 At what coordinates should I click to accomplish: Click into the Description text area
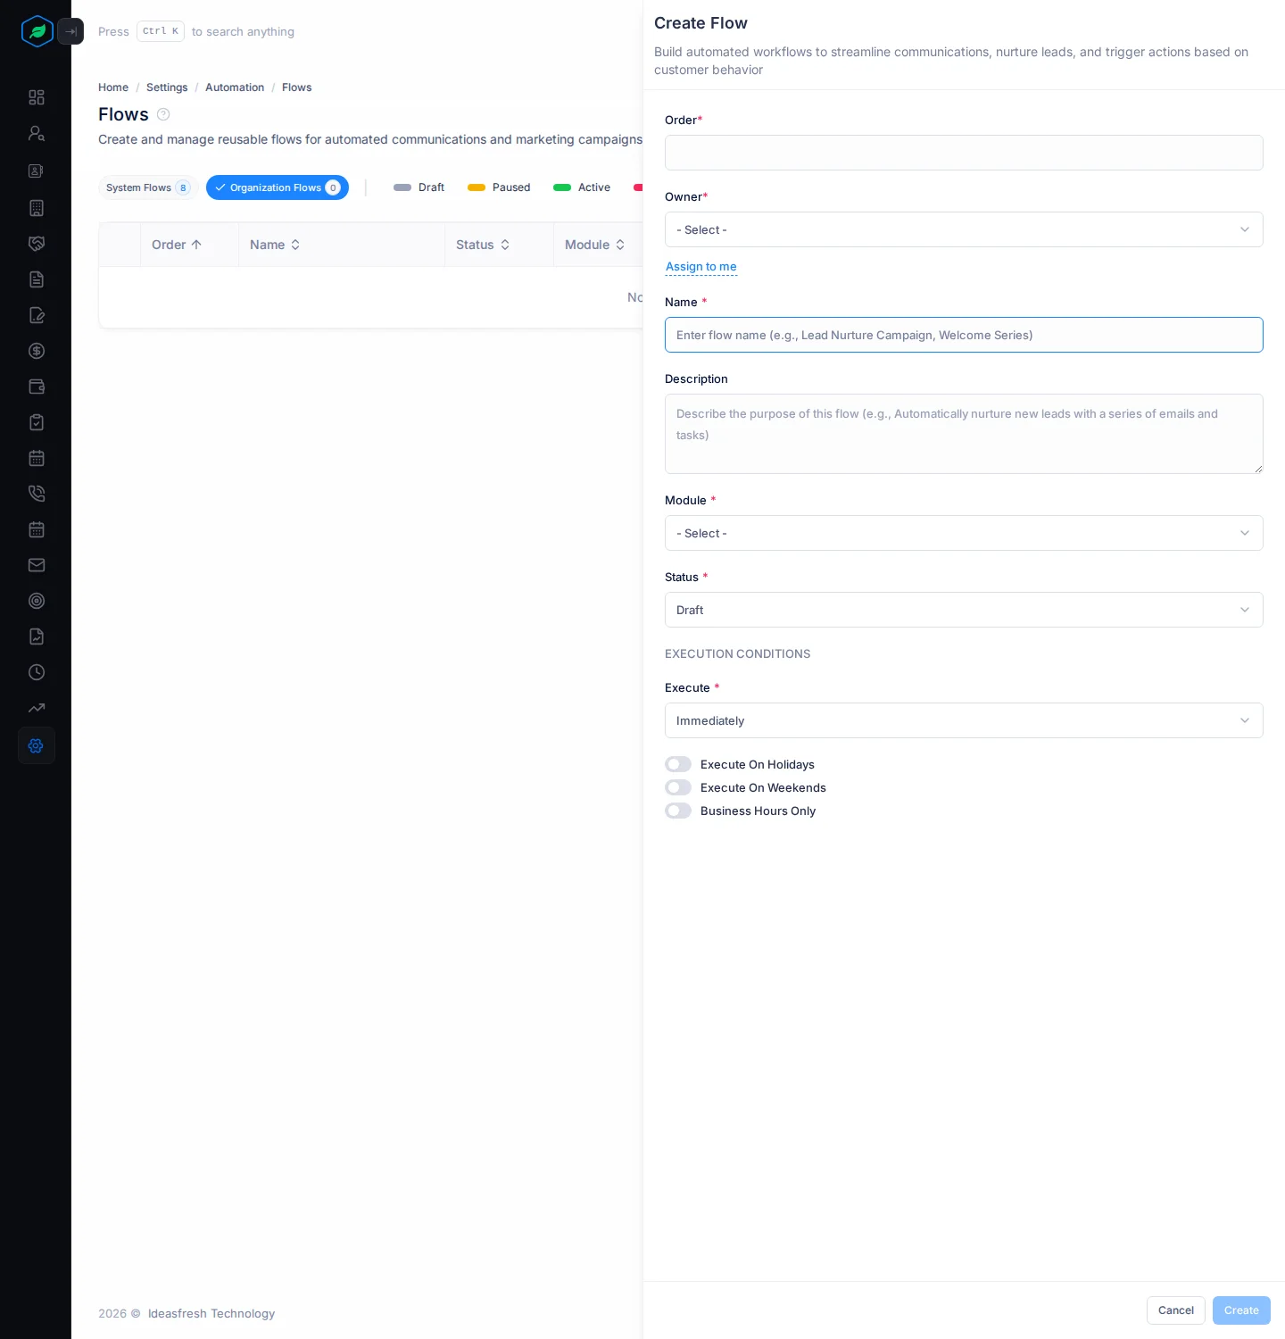tap(964, 434)
